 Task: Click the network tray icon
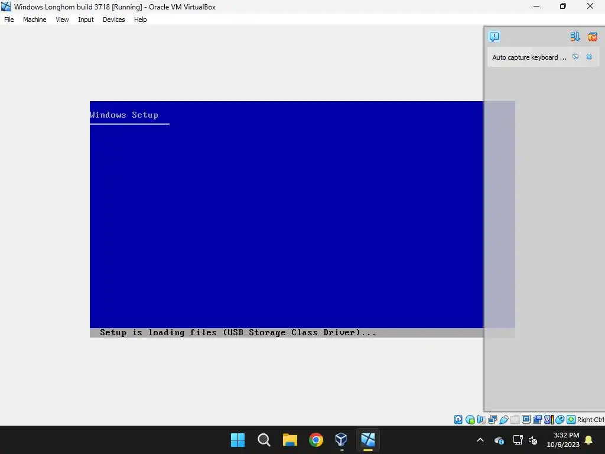coord(518,440)
